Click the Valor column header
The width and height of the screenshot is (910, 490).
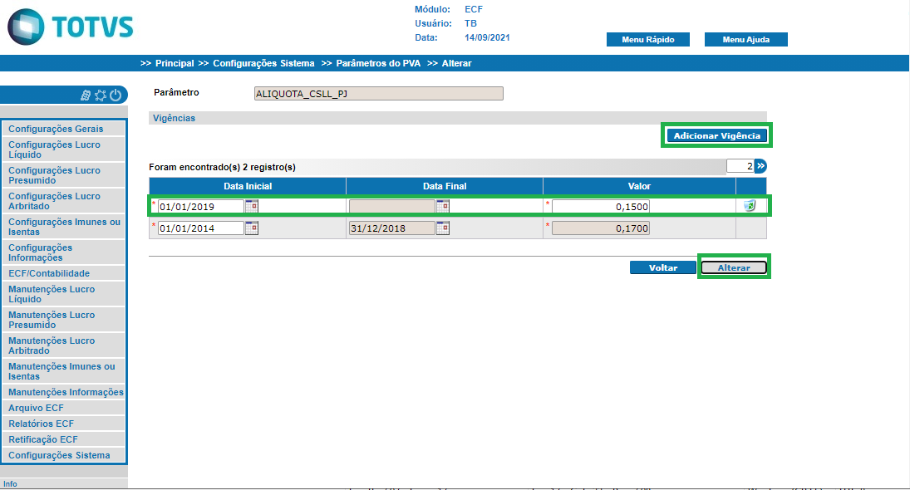[639, 186]
